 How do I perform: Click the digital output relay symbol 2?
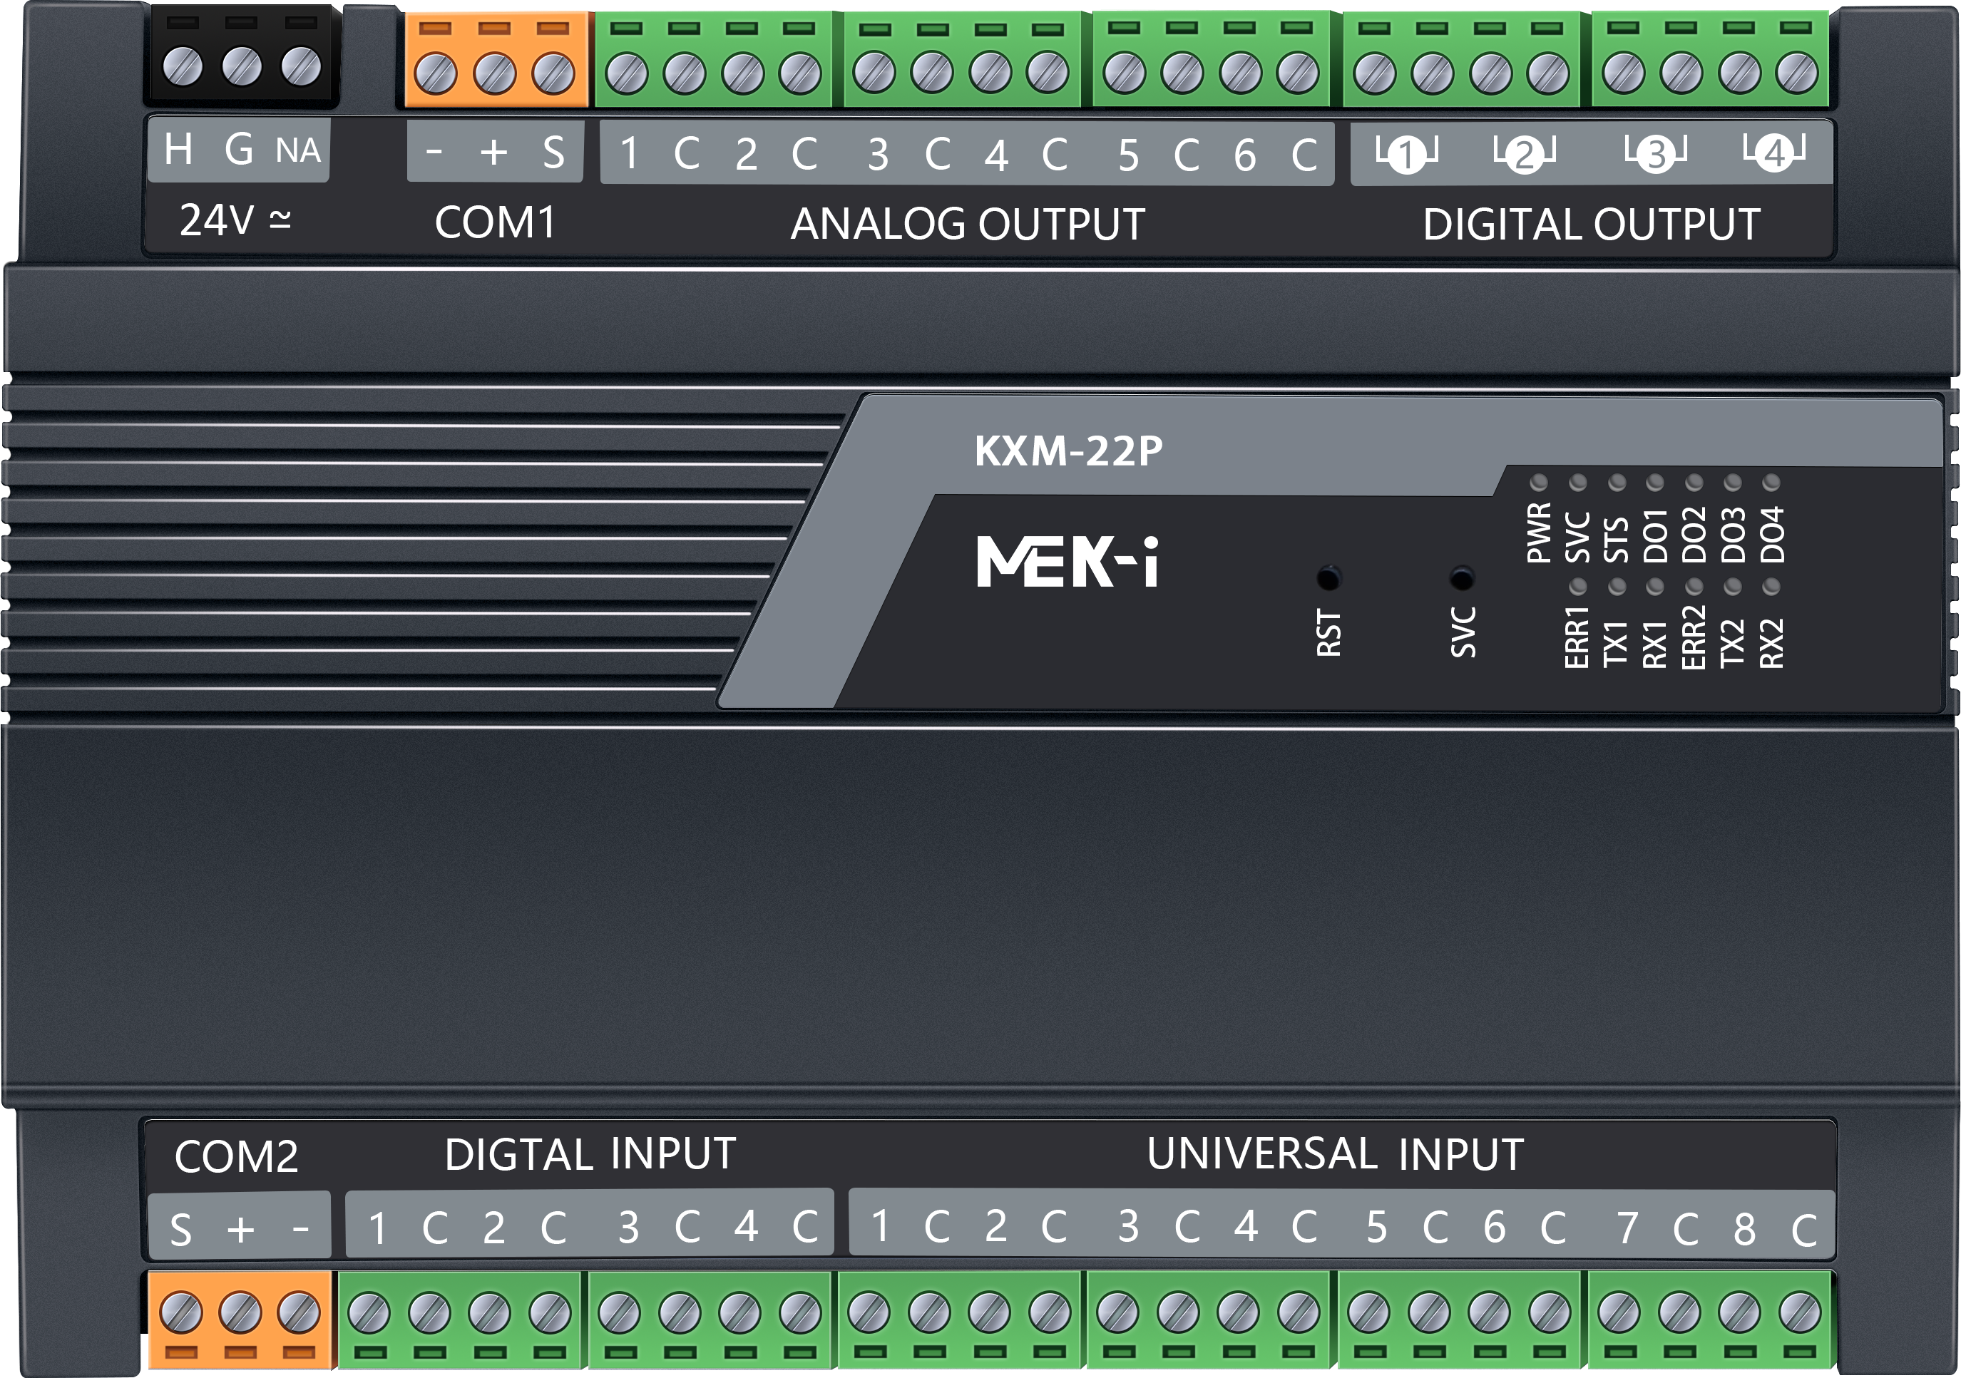(x=1524, y=154)
